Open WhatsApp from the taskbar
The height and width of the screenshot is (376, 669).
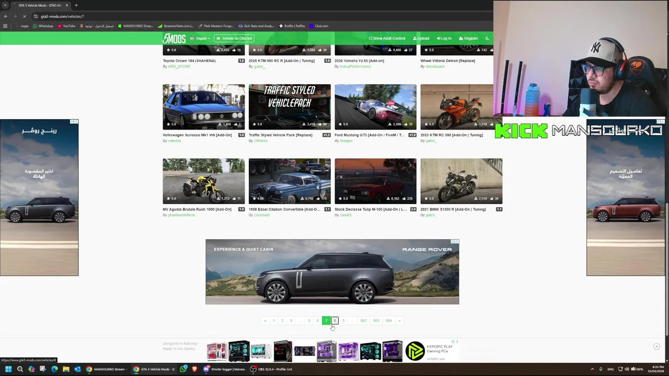183,369
